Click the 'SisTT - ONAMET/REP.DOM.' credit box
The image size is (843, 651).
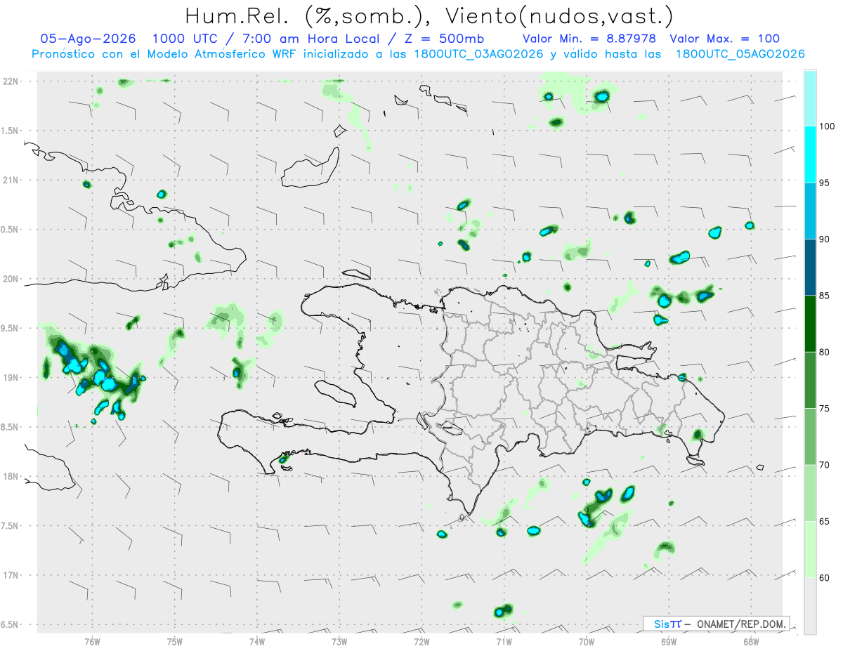tap(716, 623)
